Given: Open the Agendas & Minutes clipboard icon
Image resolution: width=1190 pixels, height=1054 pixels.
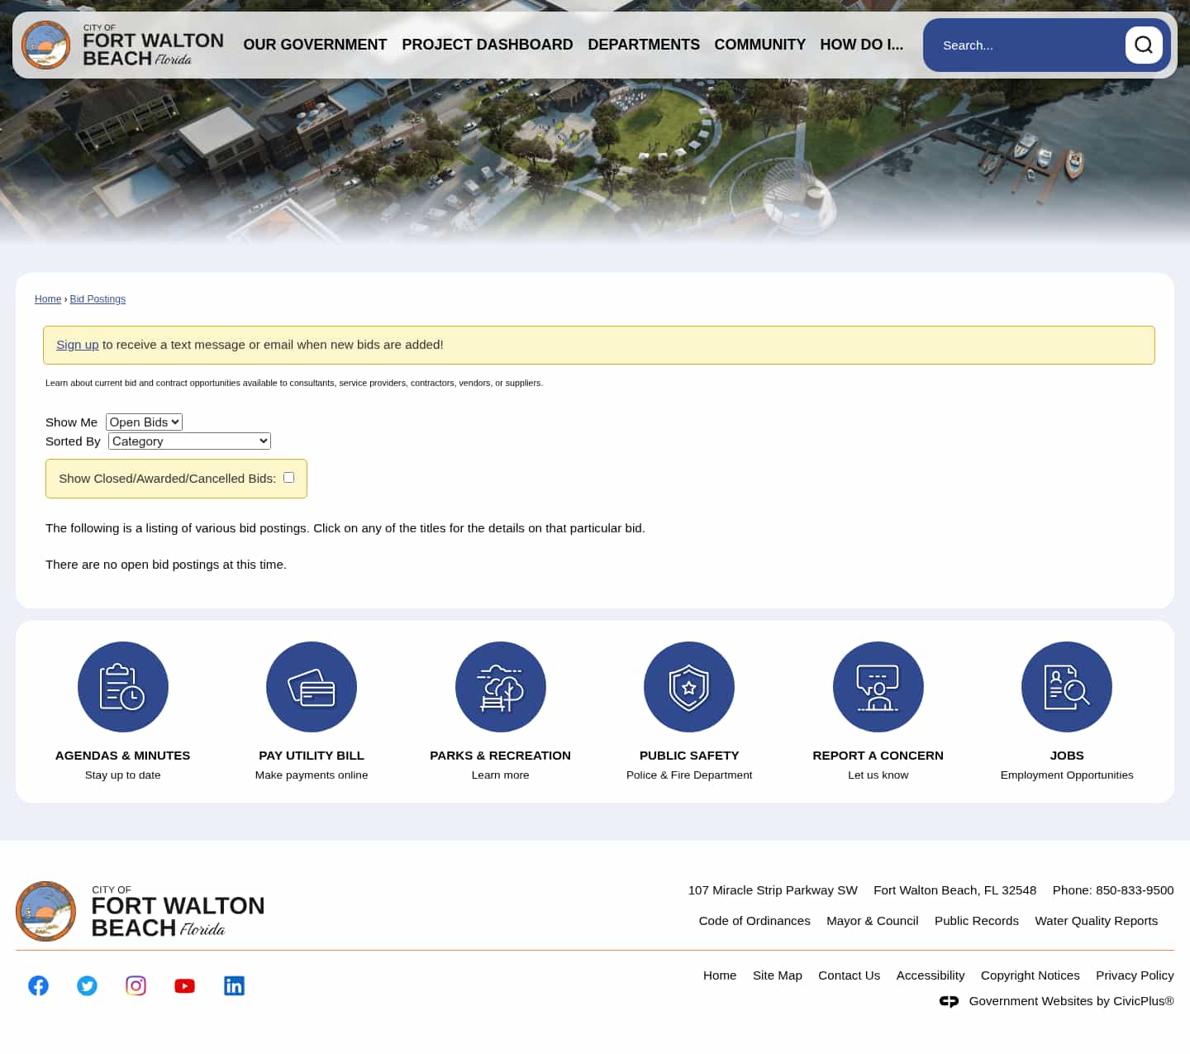Looking at the screenshot, I should click(123, 687).
